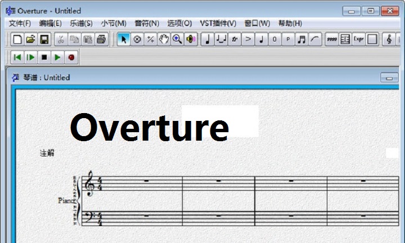The width and height of the screenshot is (405, 243).
Task: Open the notehead shape palette
Action: (x=261, y=39)
